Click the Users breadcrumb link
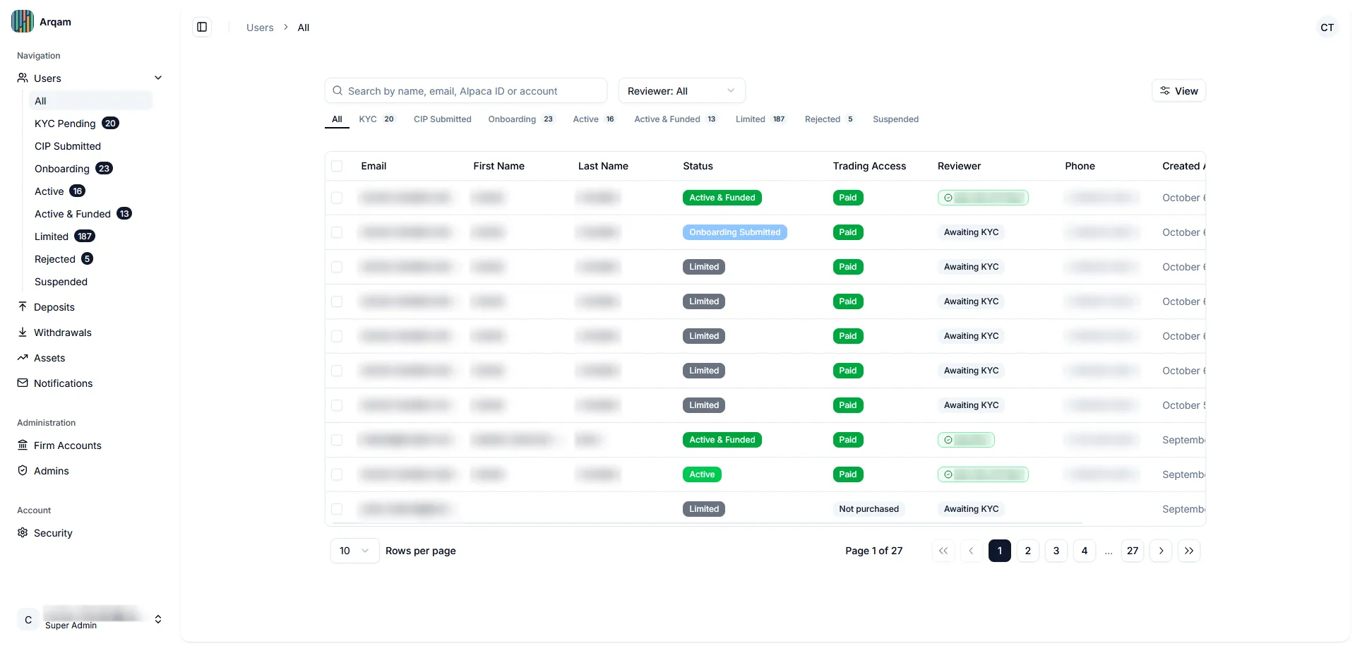 click(x=260, y=28)
